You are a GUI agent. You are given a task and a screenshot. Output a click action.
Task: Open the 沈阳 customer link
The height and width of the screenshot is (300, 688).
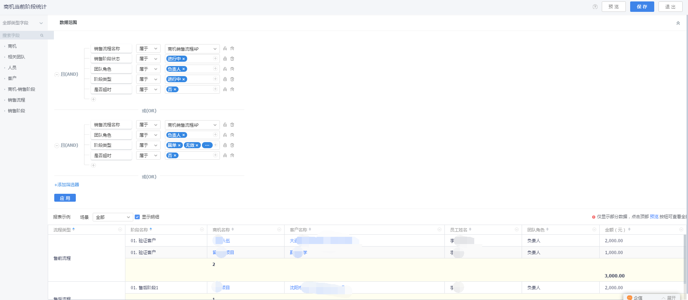click(317, 287)
